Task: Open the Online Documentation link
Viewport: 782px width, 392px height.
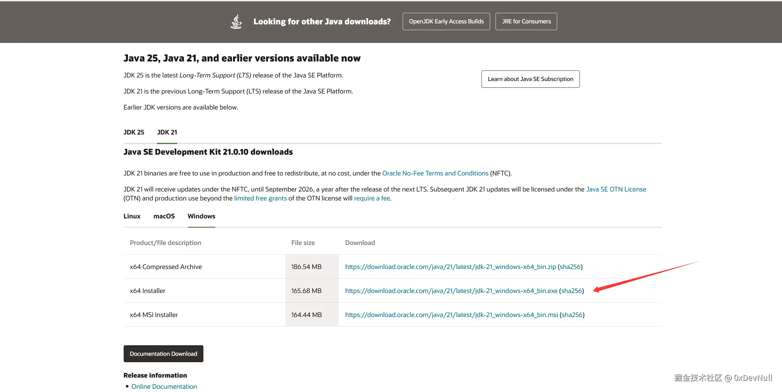Action: pyautogui.click(x=164, y=387)
